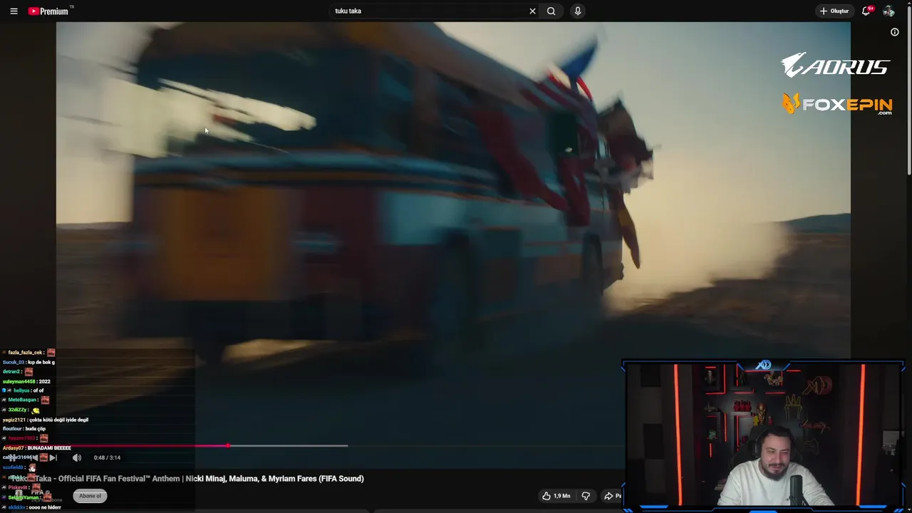Share the video via arrow button
The width and height of the screenshot is (912, 513).
click(612, 496)
